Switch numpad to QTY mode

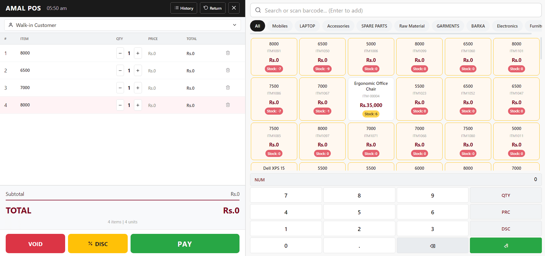506,195
